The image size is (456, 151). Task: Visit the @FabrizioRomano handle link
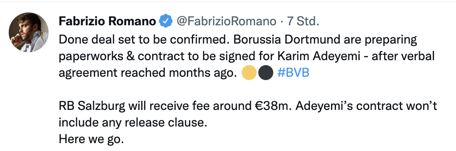(226, 21)
